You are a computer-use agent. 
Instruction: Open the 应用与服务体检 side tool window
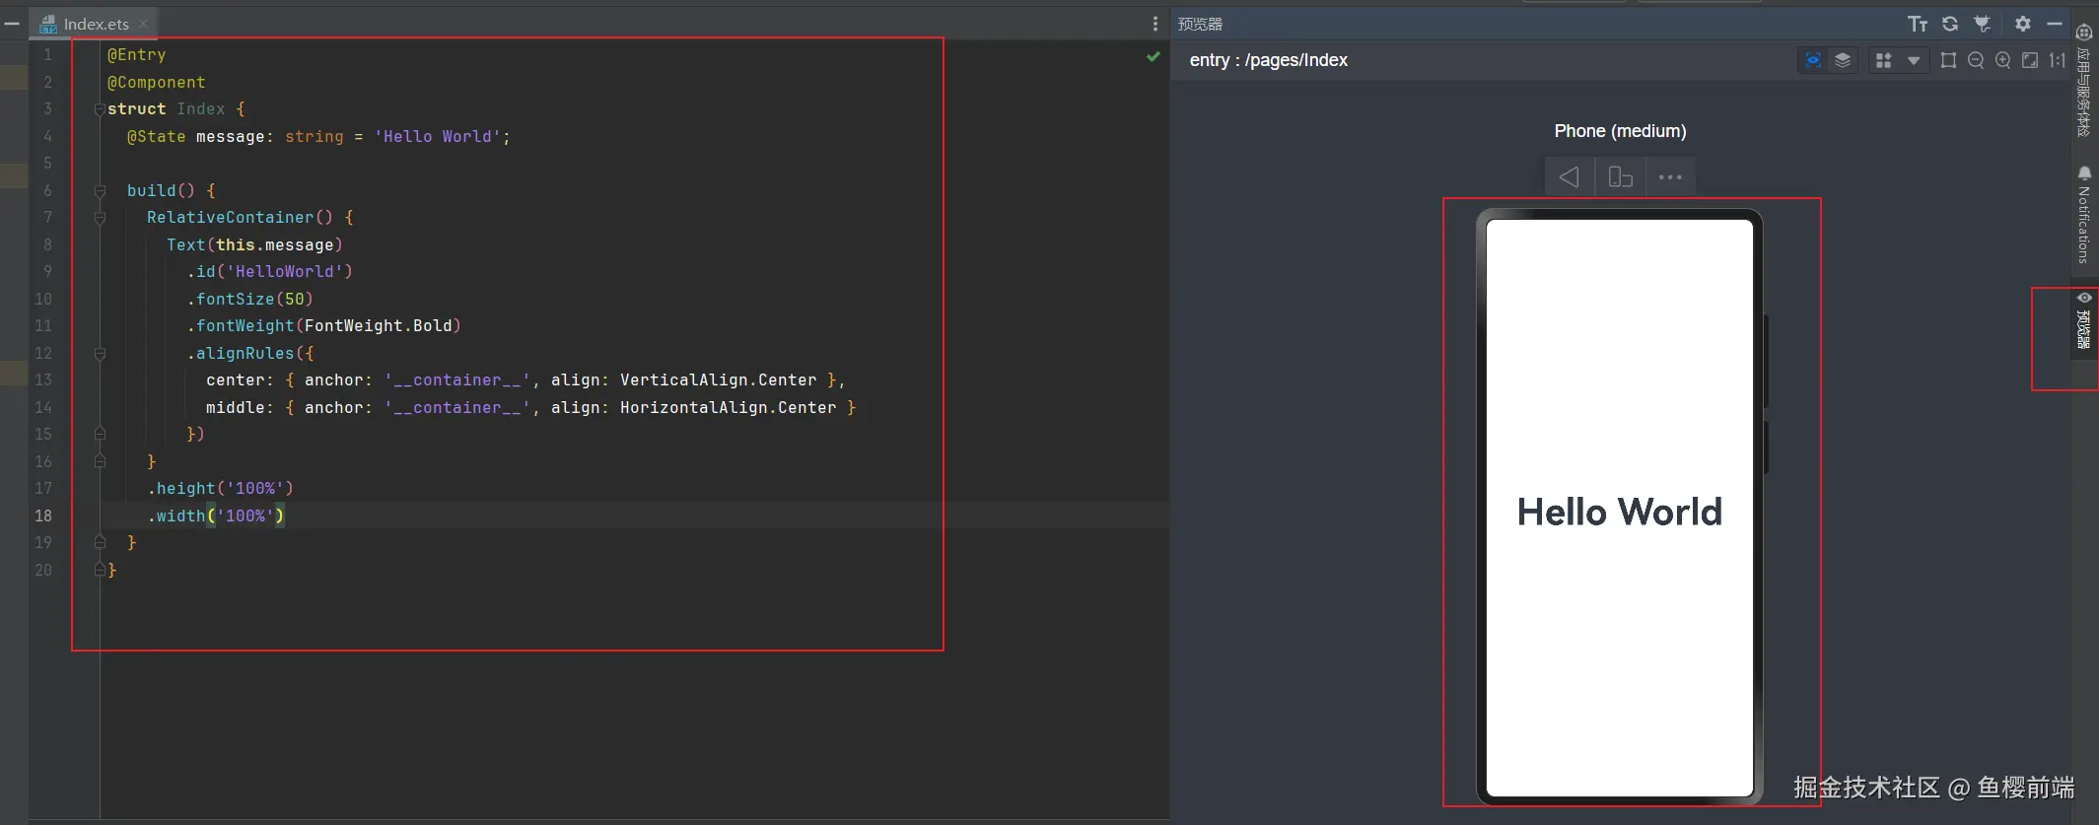[x=2084, y=79]
